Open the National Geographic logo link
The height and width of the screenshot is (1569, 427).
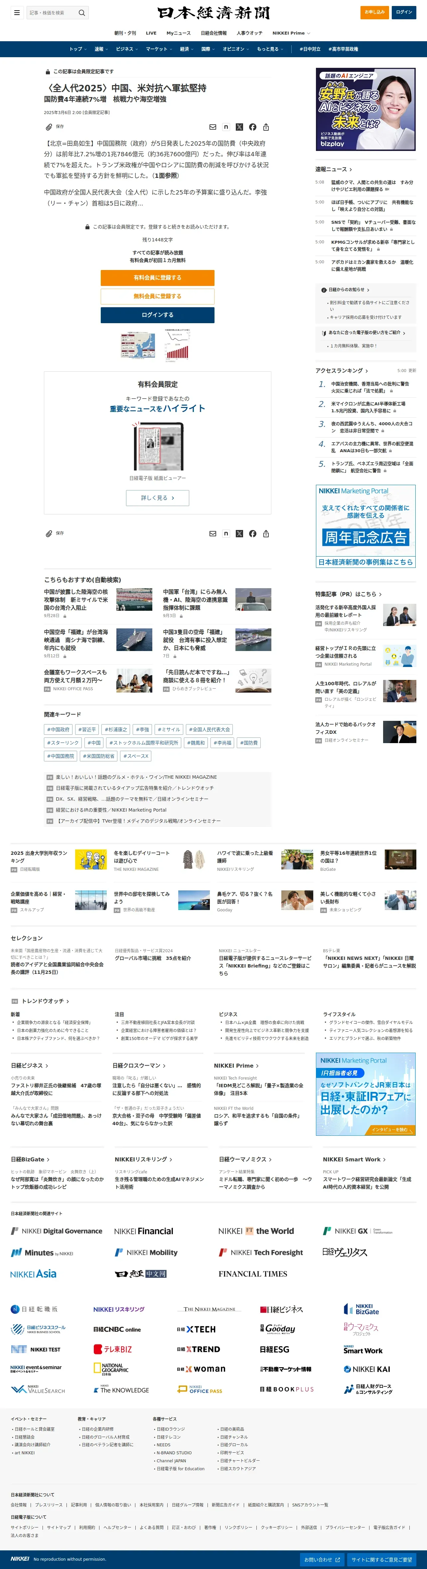coord(111,1369)
